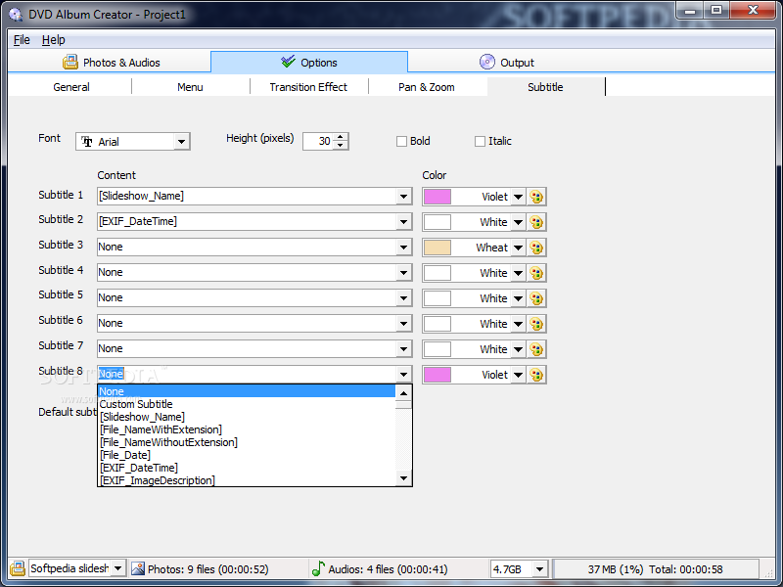The height and width of the screenshot is (587, 783).
Task: Open the 4.7GB disc size dropdown
Action: [x=539, y=569]
